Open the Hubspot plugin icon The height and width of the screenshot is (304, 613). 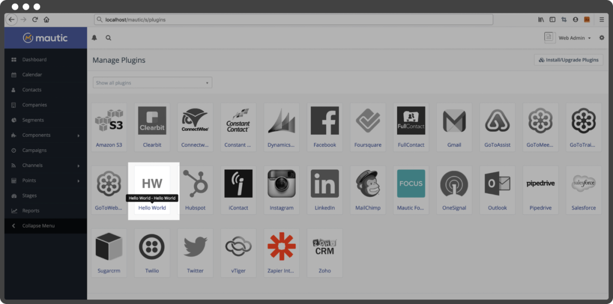tap(195, 183)
